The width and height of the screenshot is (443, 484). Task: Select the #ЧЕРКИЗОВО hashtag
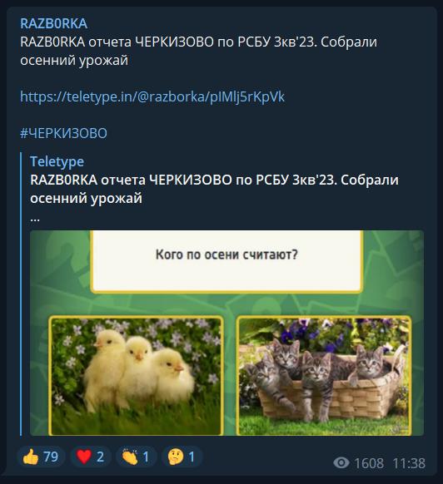pos(63,133)
